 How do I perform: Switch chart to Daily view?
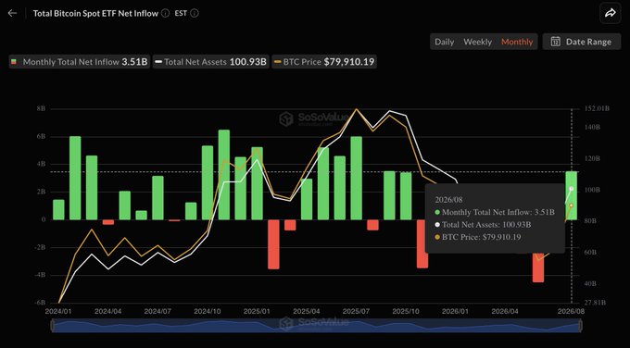pos(445,42)
